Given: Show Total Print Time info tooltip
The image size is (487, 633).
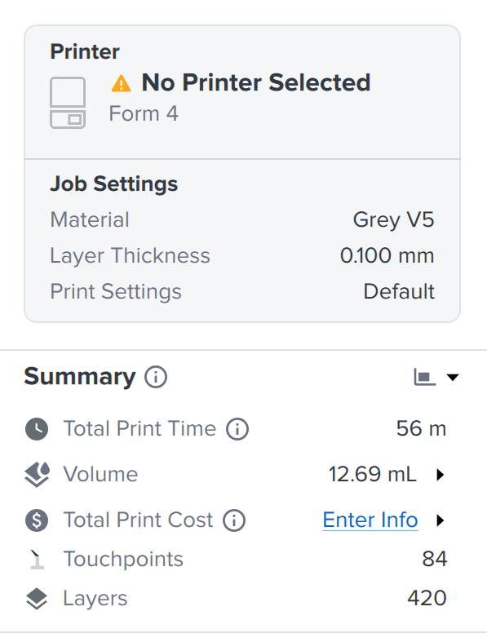Looking at the screenshot, I should pos(237,429).
